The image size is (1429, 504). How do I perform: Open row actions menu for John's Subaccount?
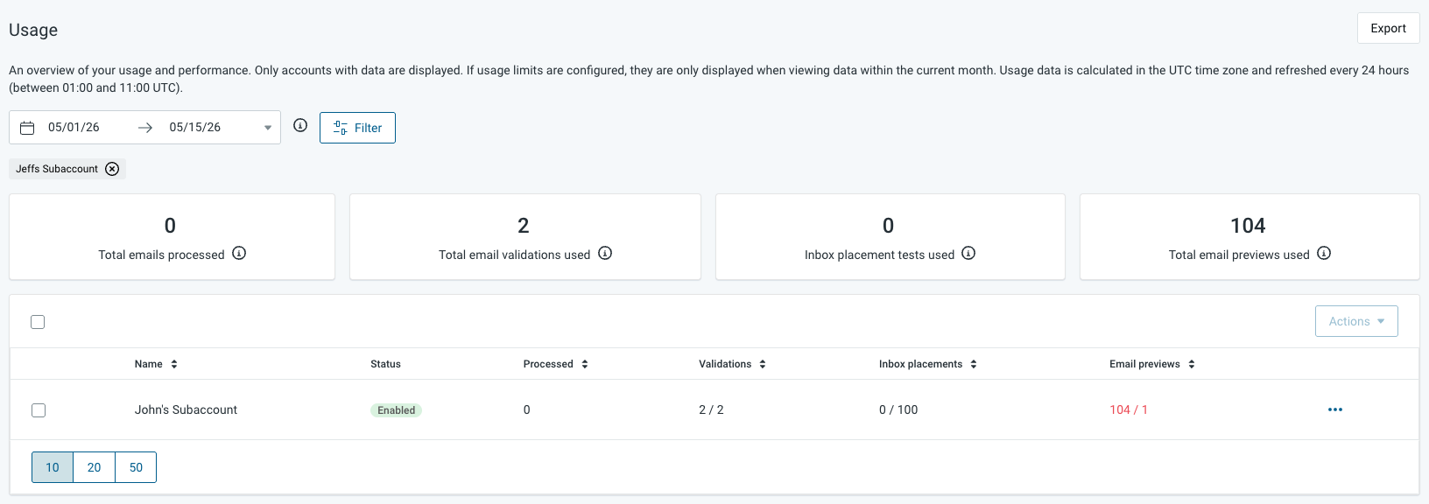click(1335, 409)
